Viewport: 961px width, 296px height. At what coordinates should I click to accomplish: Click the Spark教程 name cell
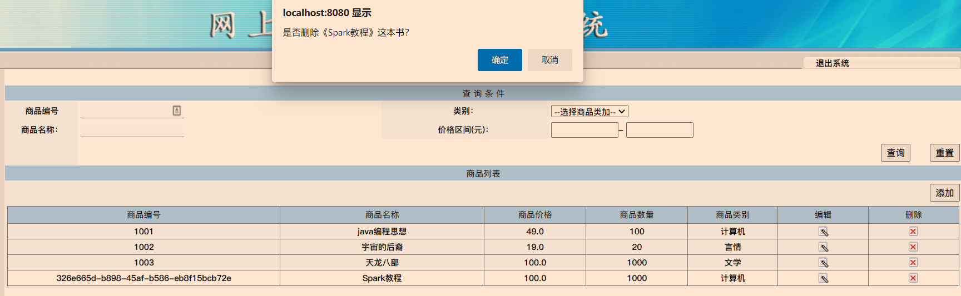tap(382, 278)
